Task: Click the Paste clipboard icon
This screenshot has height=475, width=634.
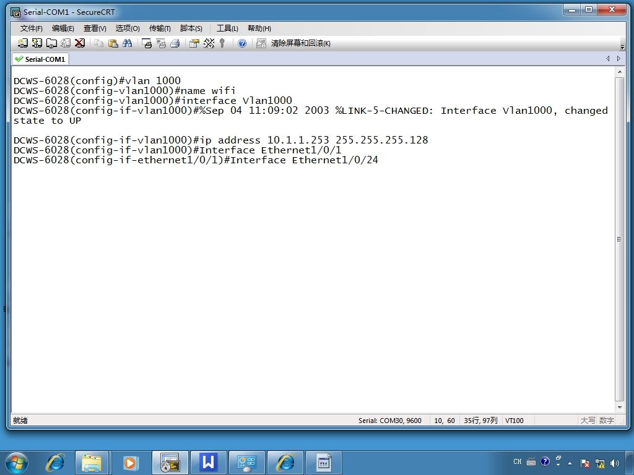Action: [113, 43]
